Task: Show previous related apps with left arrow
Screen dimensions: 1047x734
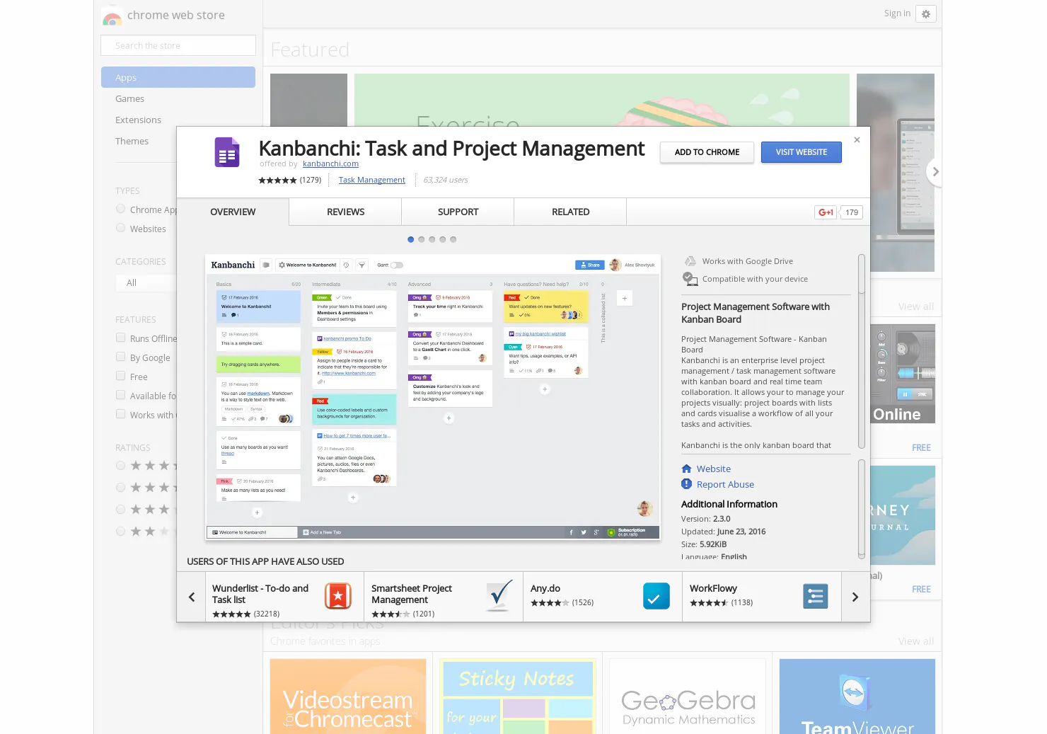Action: (192, 597)
